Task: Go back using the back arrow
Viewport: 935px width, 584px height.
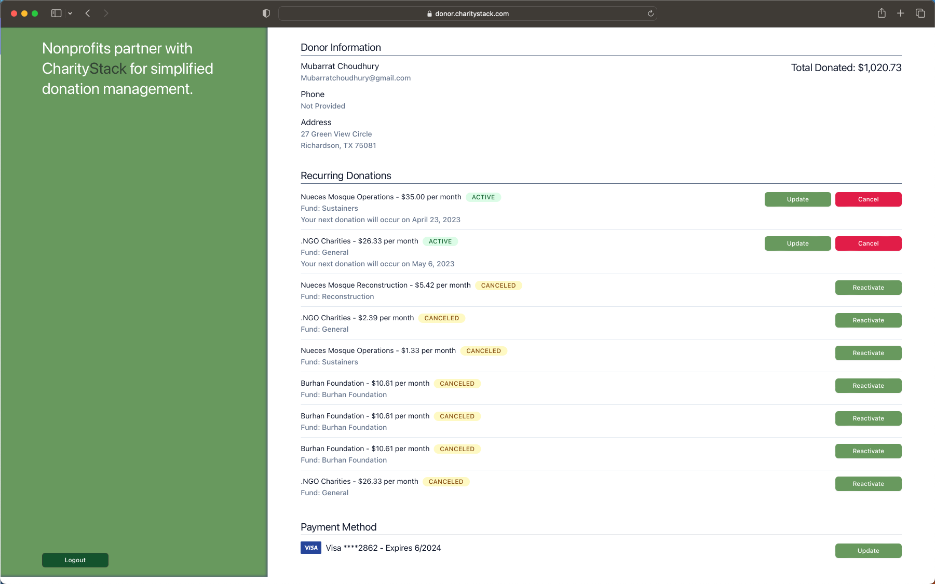Action: click(88, 13)
